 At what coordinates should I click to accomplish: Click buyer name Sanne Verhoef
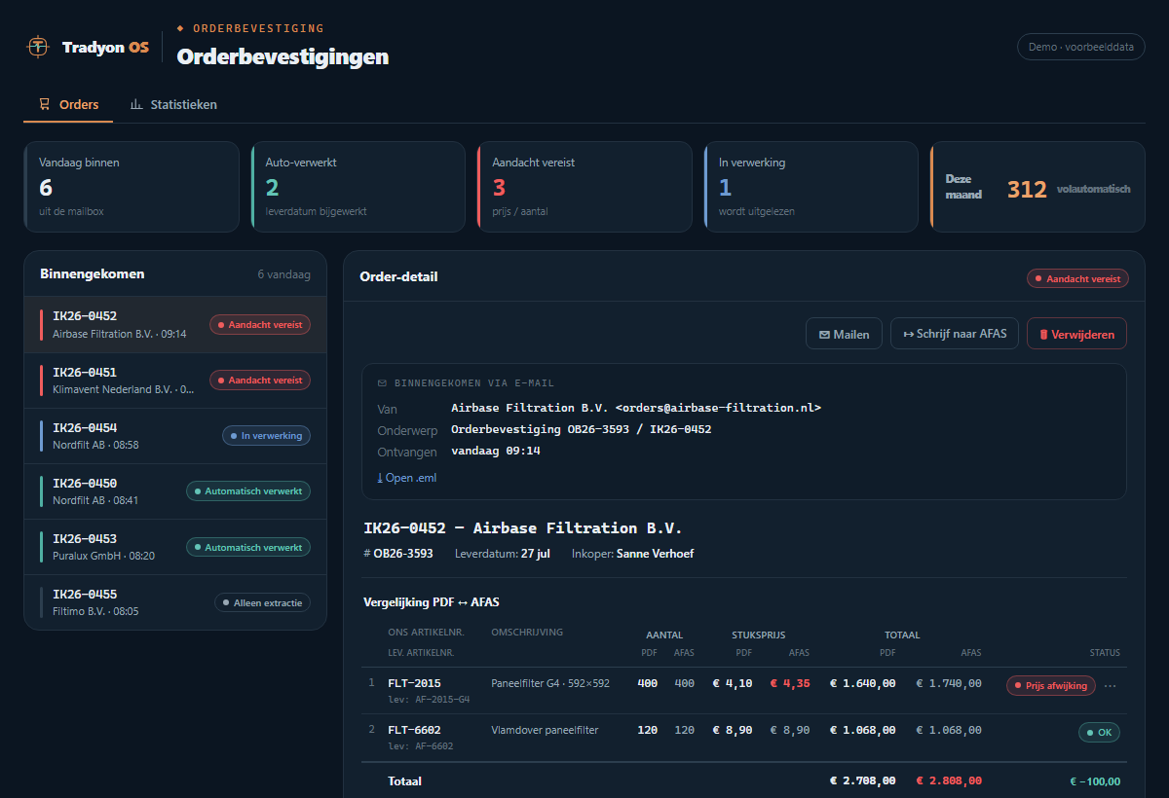pos(655,554)
